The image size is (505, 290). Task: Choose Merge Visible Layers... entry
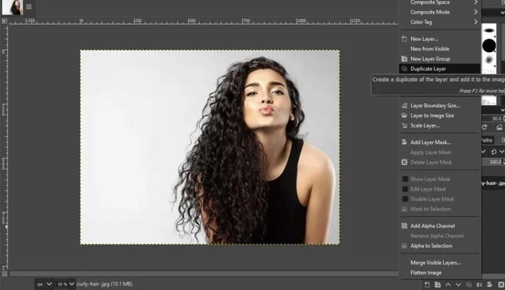435,262
